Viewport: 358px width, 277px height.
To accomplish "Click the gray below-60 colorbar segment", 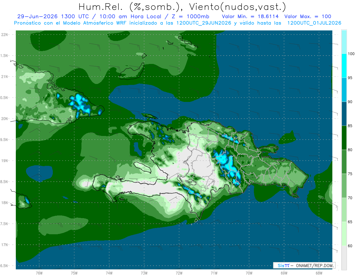I will coord(344,258).
